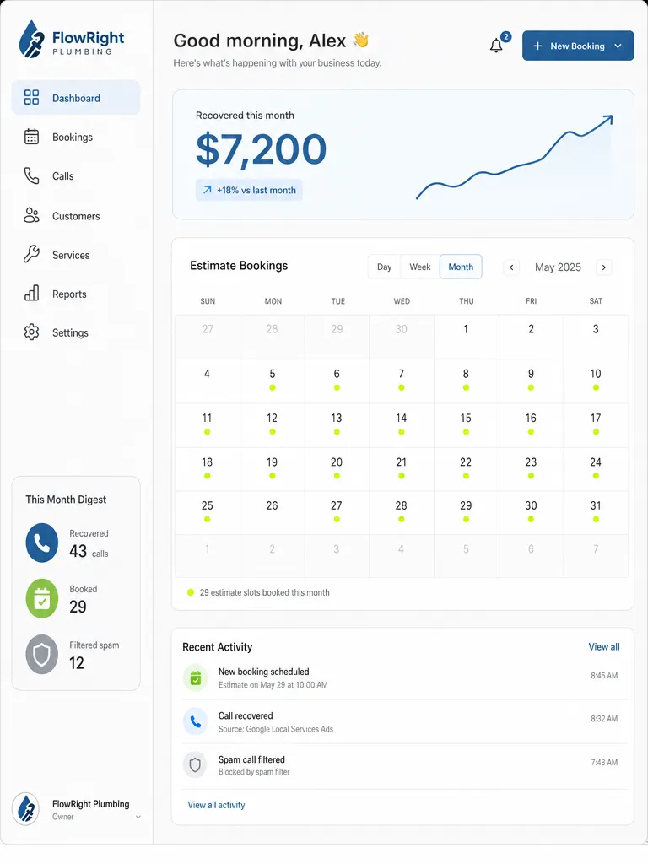Click the FlowRight Plumbing owner avatar
Viewport: 648px width, 864px height.
click(25, 809)
